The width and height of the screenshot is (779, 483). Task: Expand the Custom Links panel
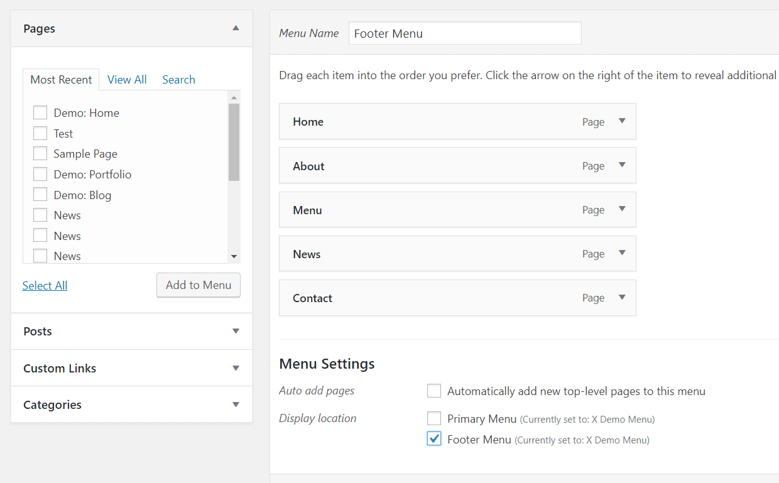click(236, 368)
